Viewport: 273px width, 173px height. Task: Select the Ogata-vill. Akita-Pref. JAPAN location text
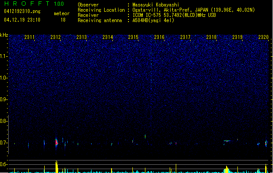click(x=194, y=10)
